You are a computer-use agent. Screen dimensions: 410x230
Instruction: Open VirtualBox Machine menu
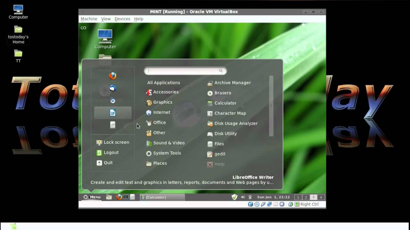click(89, 19)
